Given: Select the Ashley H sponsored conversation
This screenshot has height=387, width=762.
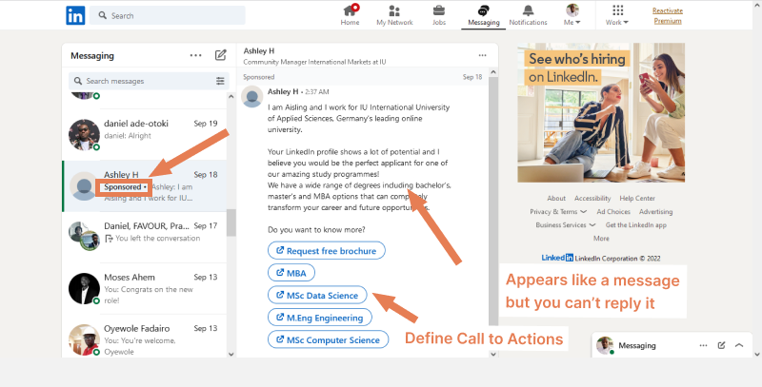Looking at the screenshot, I should coord(145,186).
